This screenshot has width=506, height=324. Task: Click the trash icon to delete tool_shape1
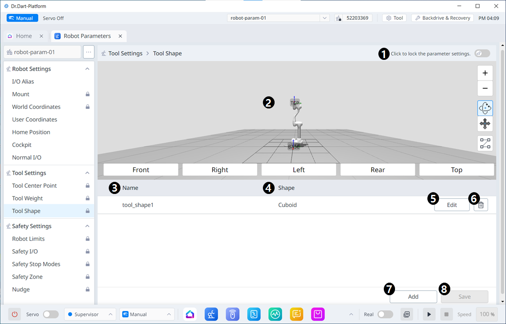tap(481, 205)
